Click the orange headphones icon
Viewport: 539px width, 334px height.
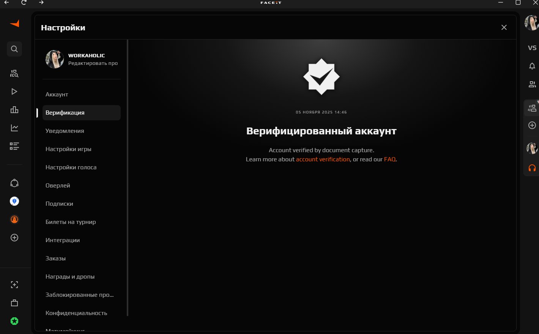(x=532, y=168)
